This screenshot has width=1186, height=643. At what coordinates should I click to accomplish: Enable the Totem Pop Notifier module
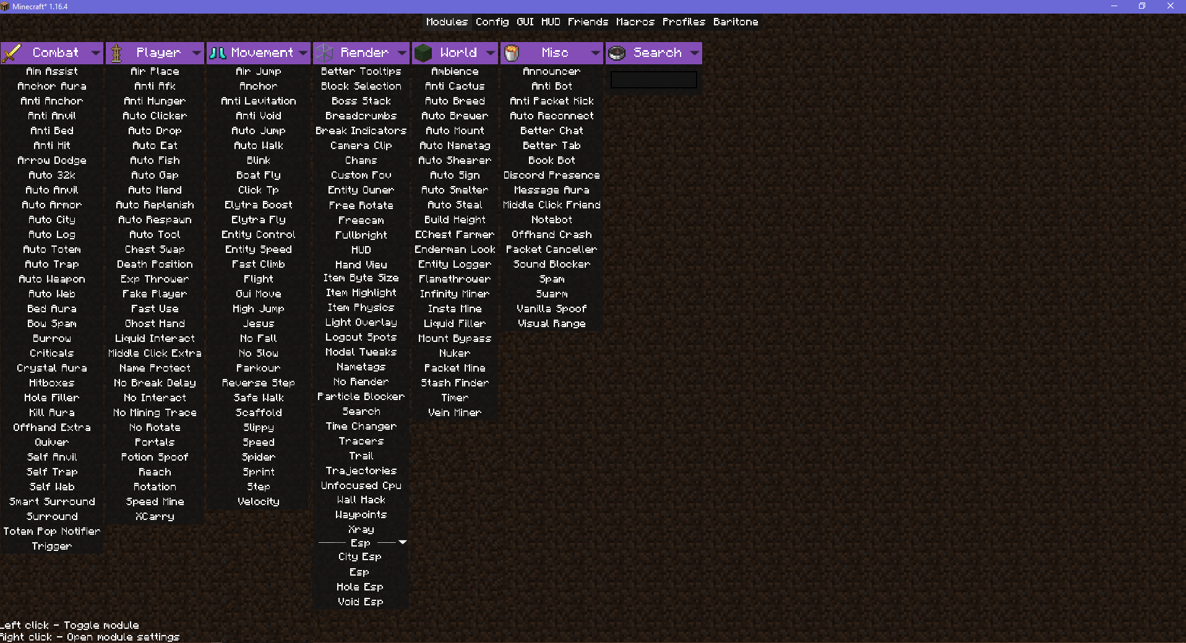52,531
